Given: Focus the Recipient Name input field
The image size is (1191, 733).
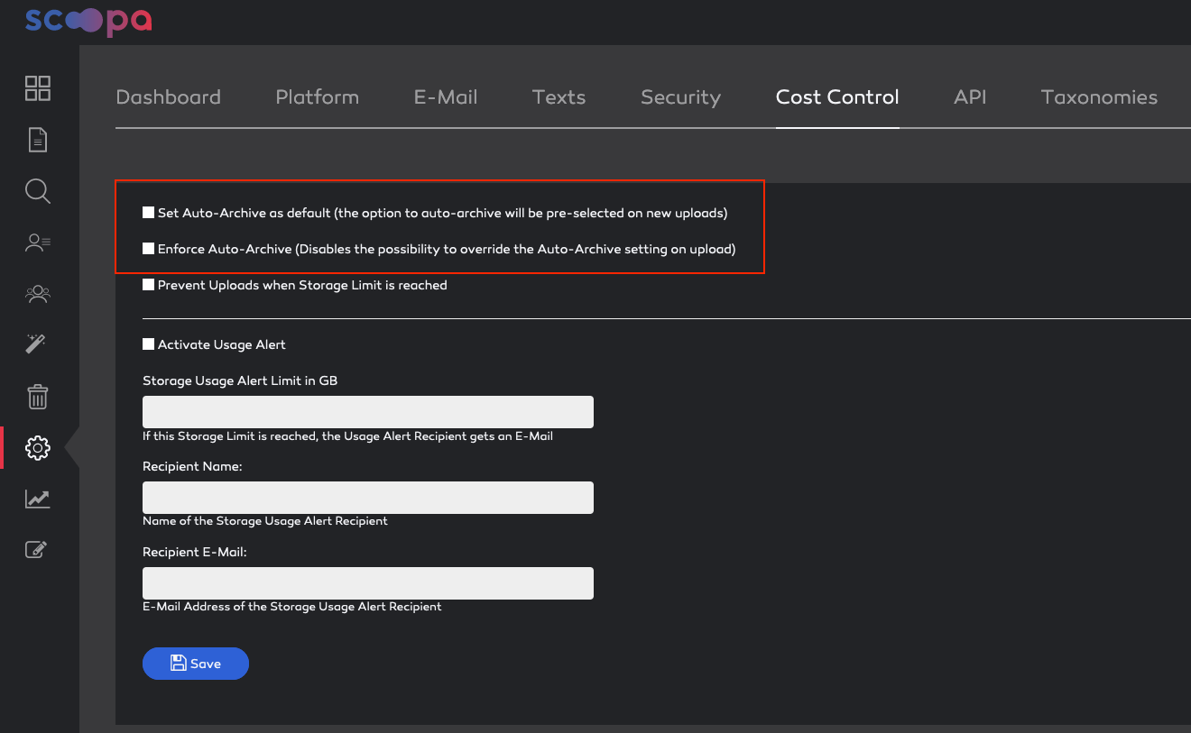Looking at the screenshot, I should 368,498.
